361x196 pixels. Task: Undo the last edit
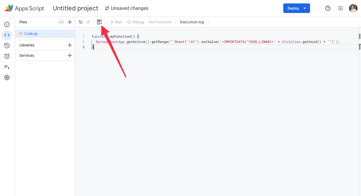click(x=81, y=22)
